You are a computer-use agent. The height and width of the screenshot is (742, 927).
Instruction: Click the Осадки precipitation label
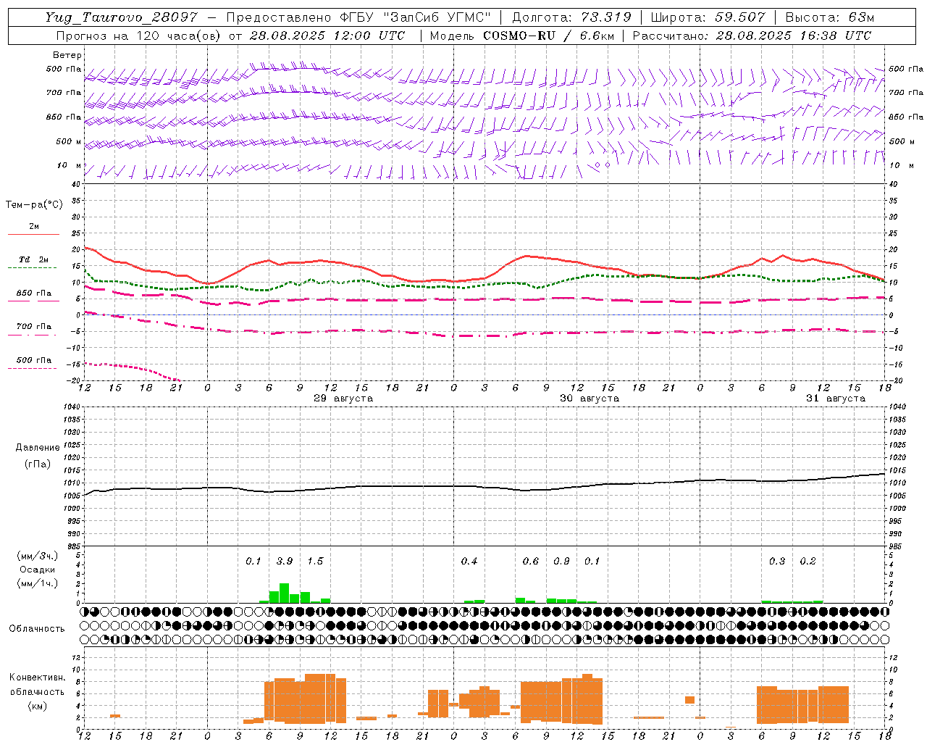coord(38,570)
